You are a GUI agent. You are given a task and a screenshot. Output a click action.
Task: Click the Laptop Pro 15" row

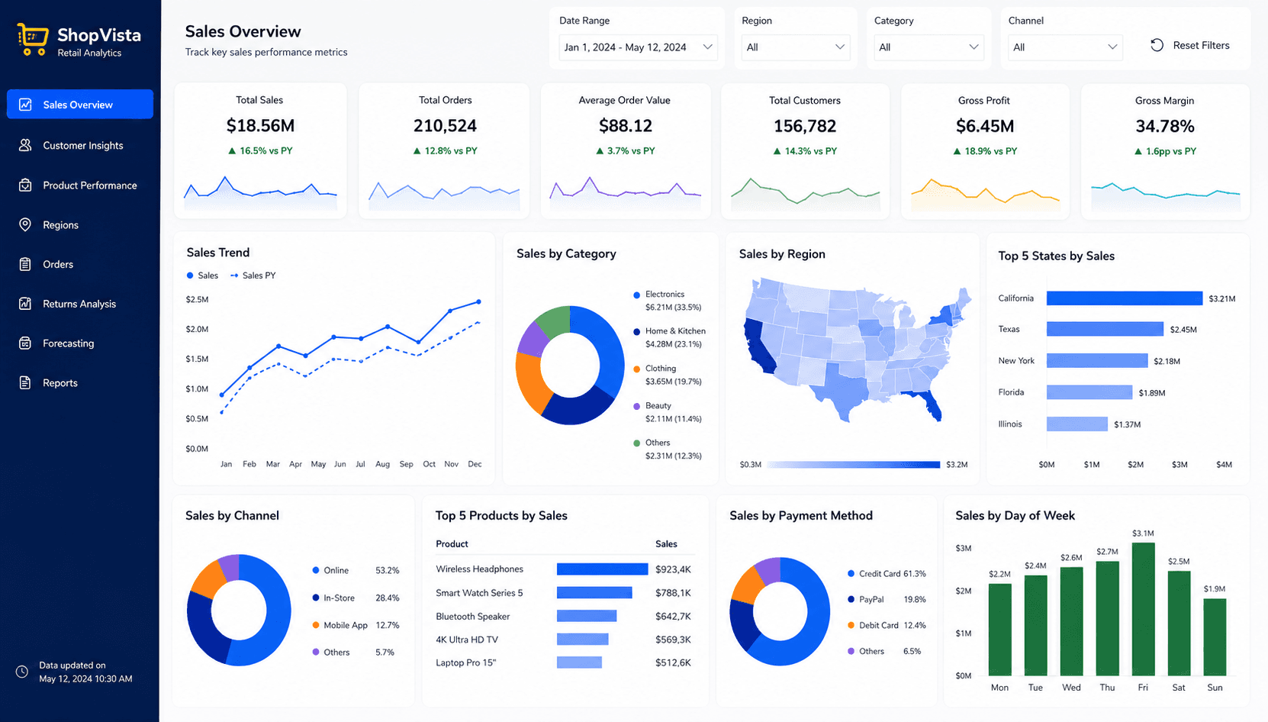(563, 662)
